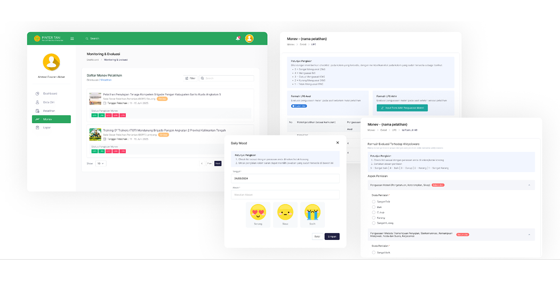Go to previous page with left arrow
The image size is (560, 281).
coord(202,164)
